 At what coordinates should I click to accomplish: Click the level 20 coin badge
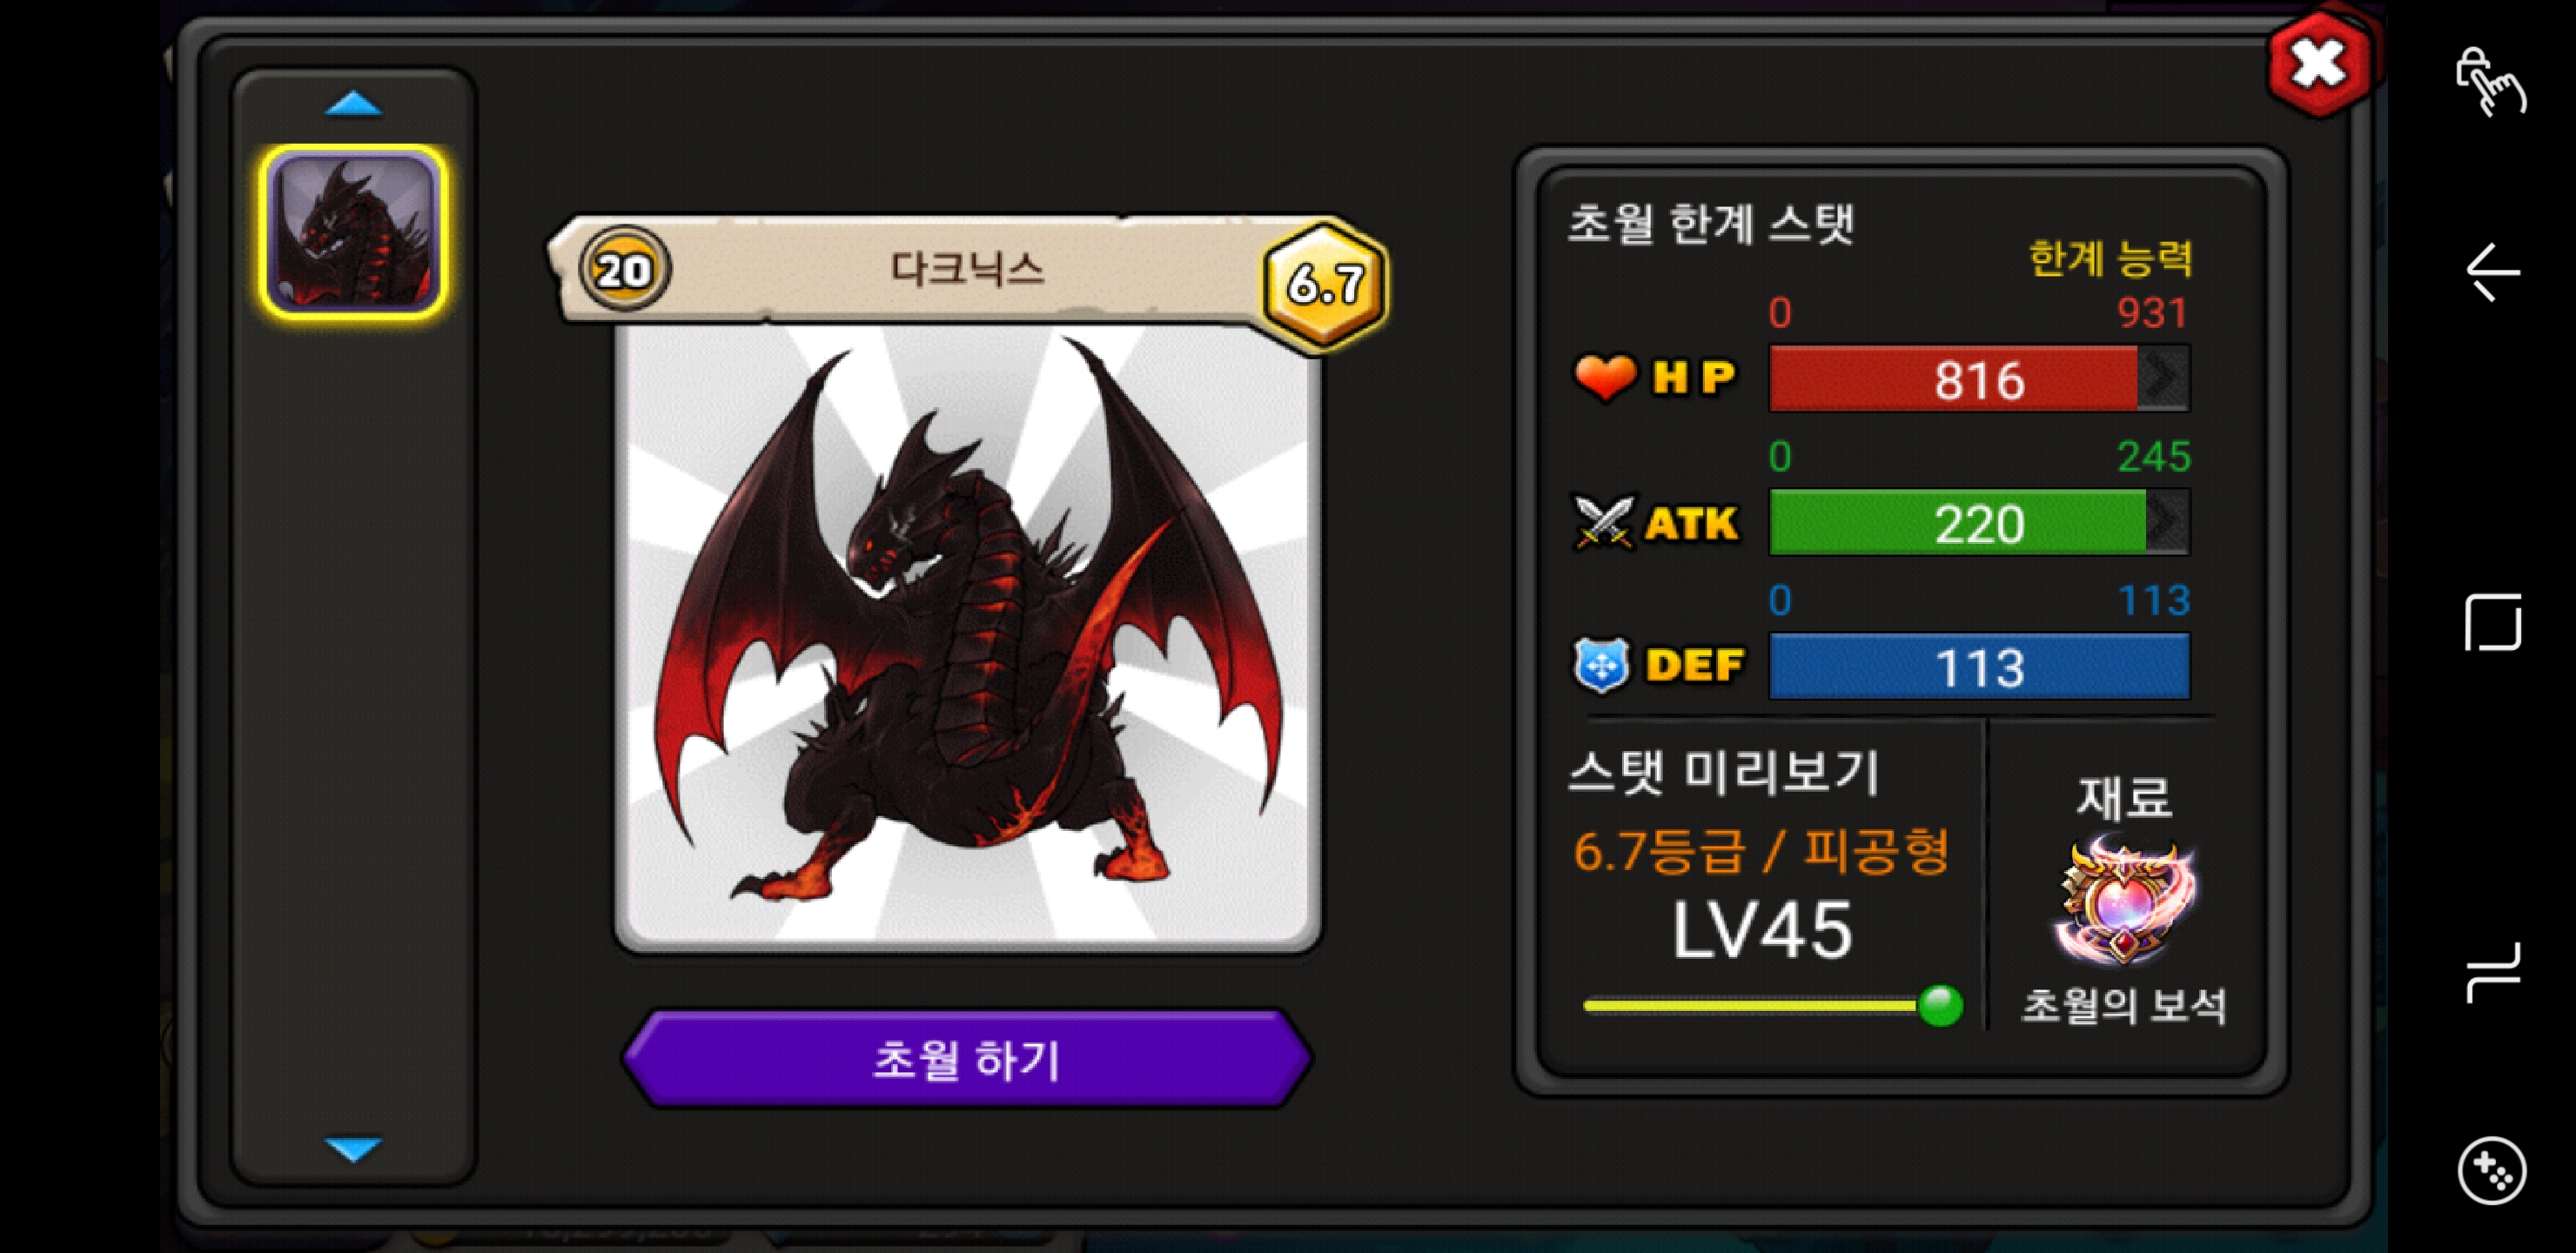[625, 270]
